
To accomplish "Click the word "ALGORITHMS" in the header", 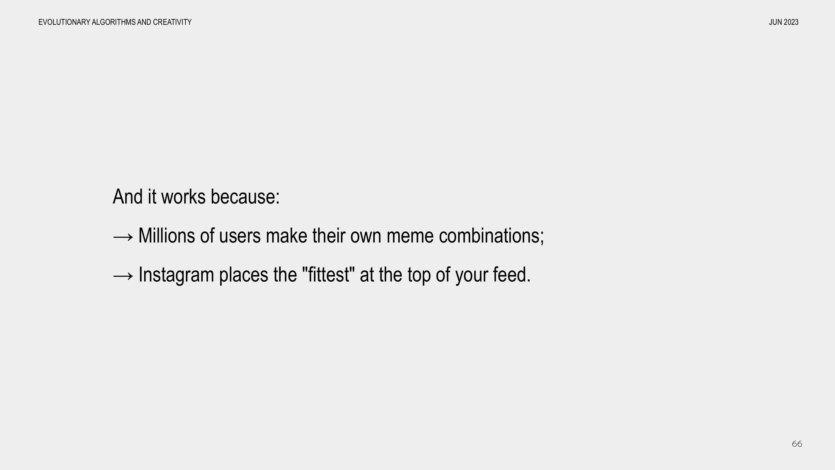I will click(x=114, y=22).
